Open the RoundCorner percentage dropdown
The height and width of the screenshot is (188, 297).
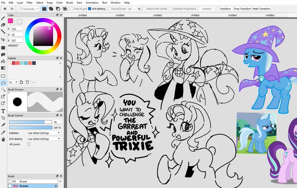[x=135, y=9]
